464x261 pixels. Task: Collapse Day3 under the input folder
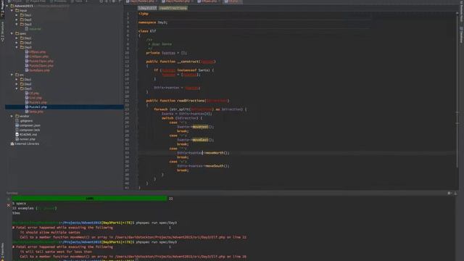(x=17, y=24)
